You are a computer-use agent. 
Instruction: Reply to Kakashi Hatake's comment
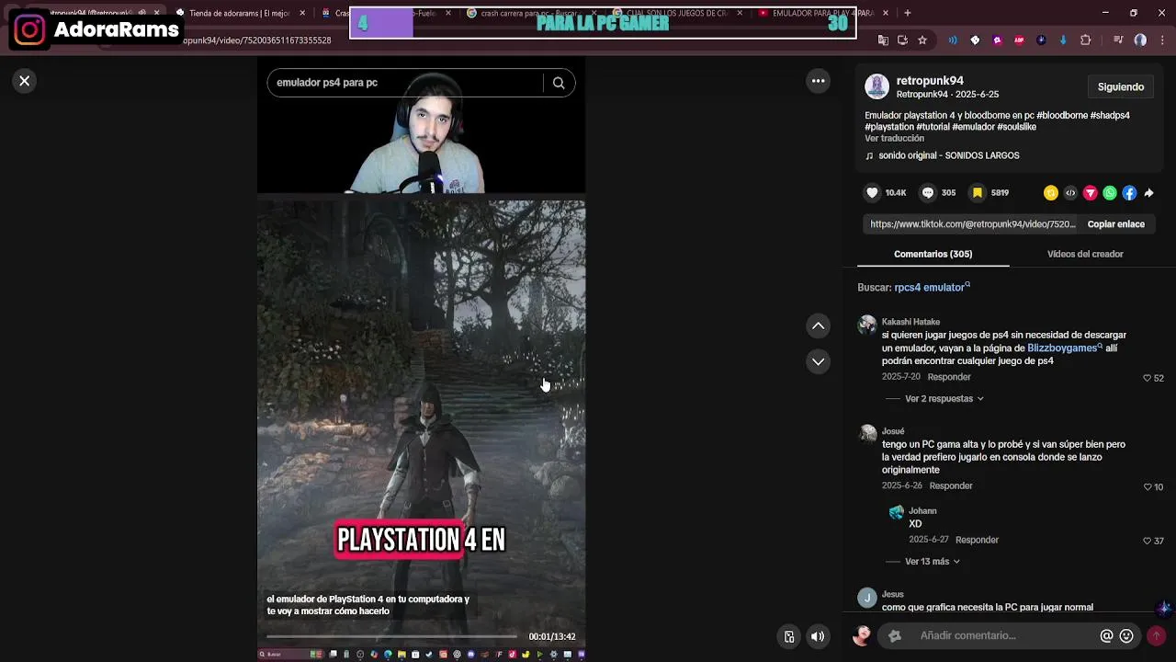[949, 377]
